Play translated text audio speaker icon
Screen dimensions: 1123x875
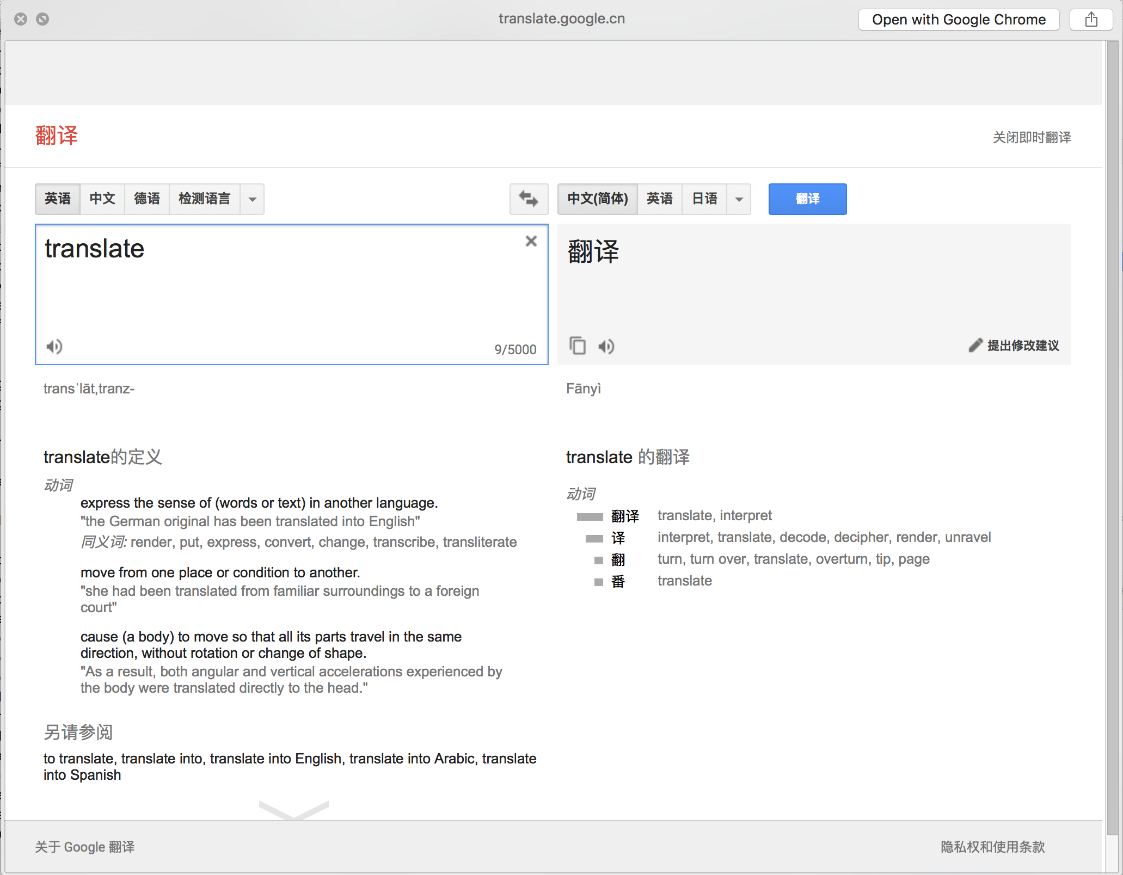(606, 347)
